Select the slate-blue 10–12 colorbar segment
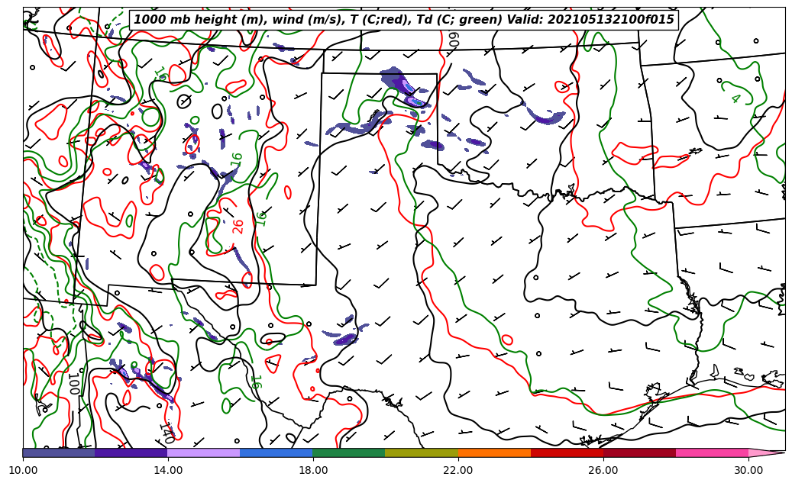The height and width of the screenshot is (483, 792). tap(59, 452)
